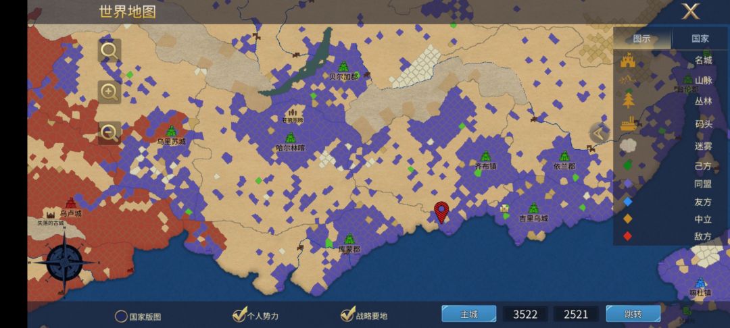Select the 吉里乌城 city icon

point(533,208)
